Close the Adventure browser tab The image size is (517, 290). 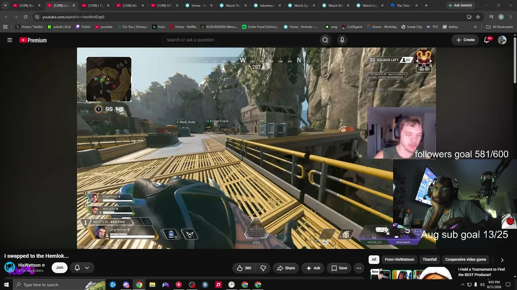point(280,6)
